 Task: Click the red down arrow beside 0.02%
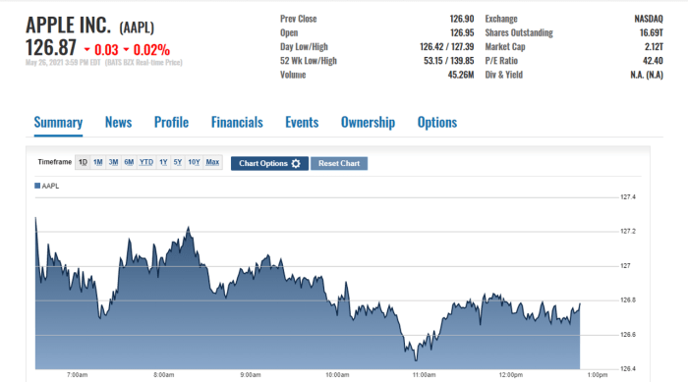[x=126, y=49]
